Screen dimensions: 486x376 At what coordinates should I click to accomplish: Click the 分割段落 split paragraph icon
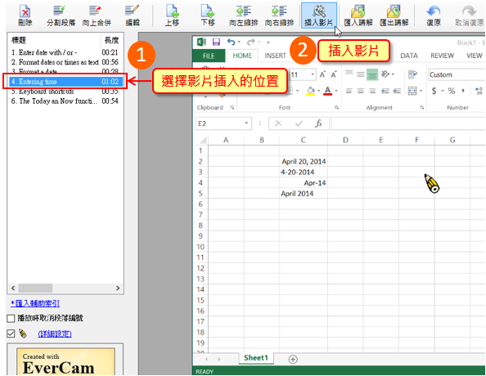tap(61, 16)
